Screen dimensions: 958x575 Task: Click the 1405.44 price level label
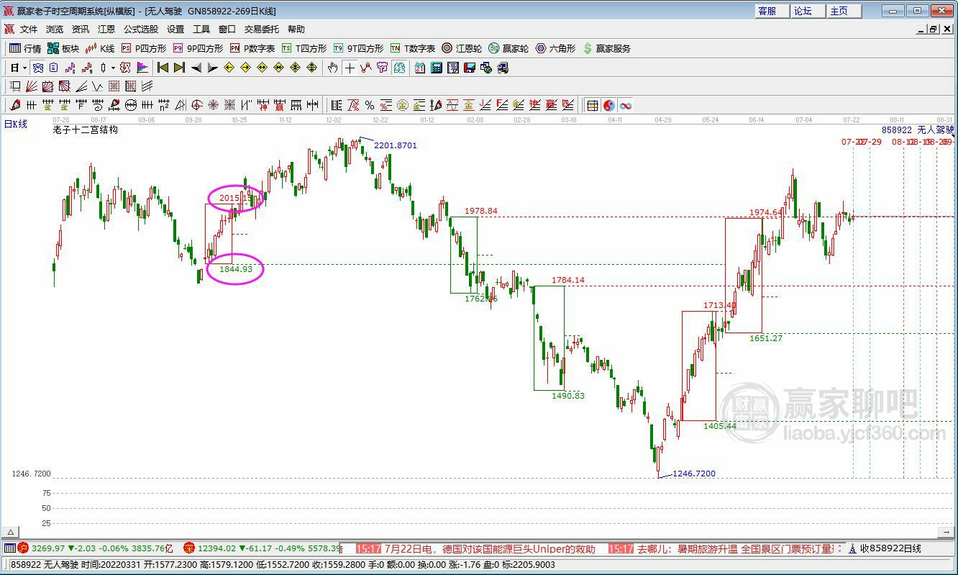[x=720, y=426]
